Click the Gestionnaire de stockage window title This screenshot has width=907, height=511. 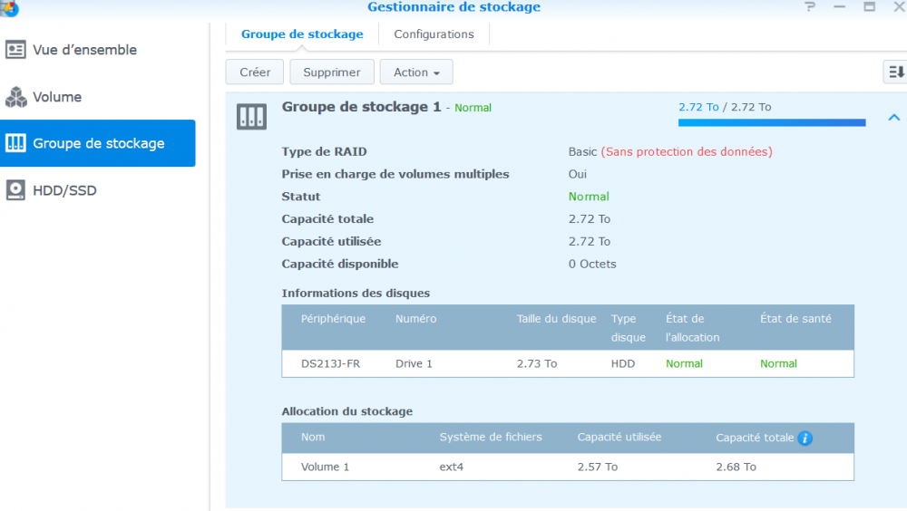454,7
